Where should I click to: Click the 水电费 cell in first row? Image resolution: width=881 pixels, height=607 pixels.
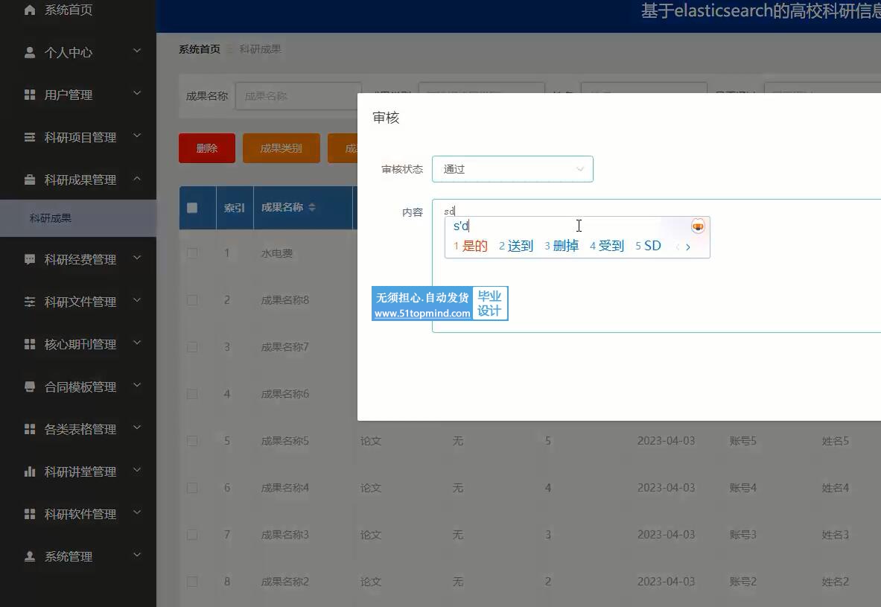pyautogui.click(x=277, y=253)
